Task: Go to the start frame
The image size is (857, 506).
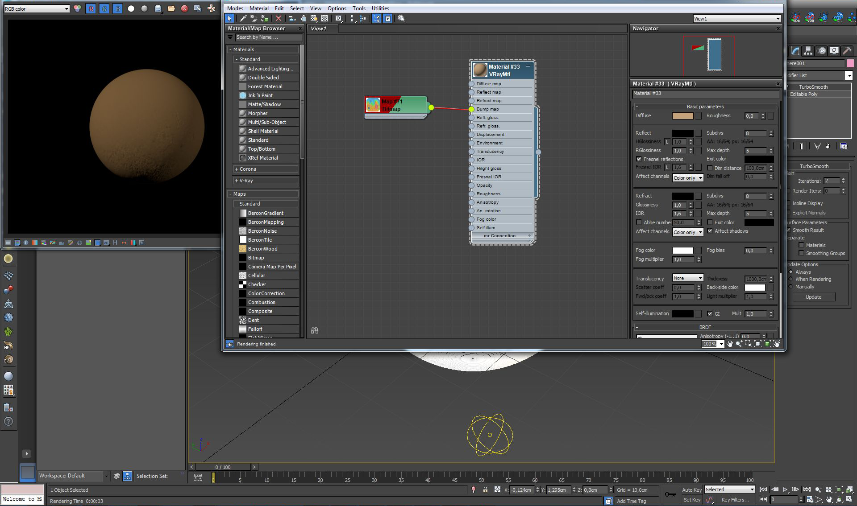Action: coord(763,490)
